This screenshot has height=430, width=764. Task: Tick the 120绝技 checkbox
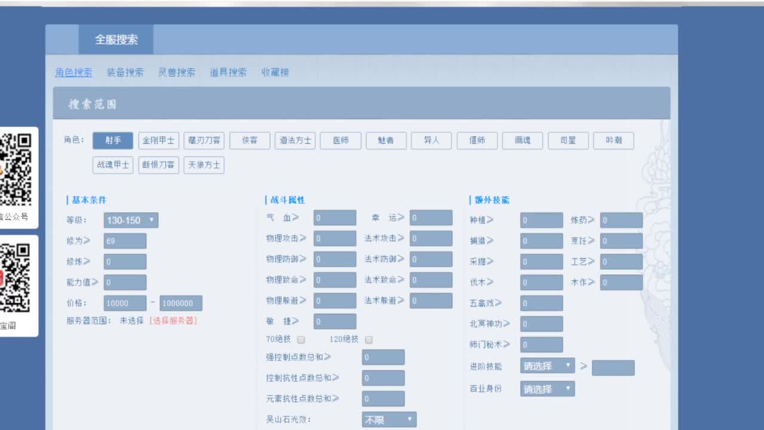tap(369, 340)
